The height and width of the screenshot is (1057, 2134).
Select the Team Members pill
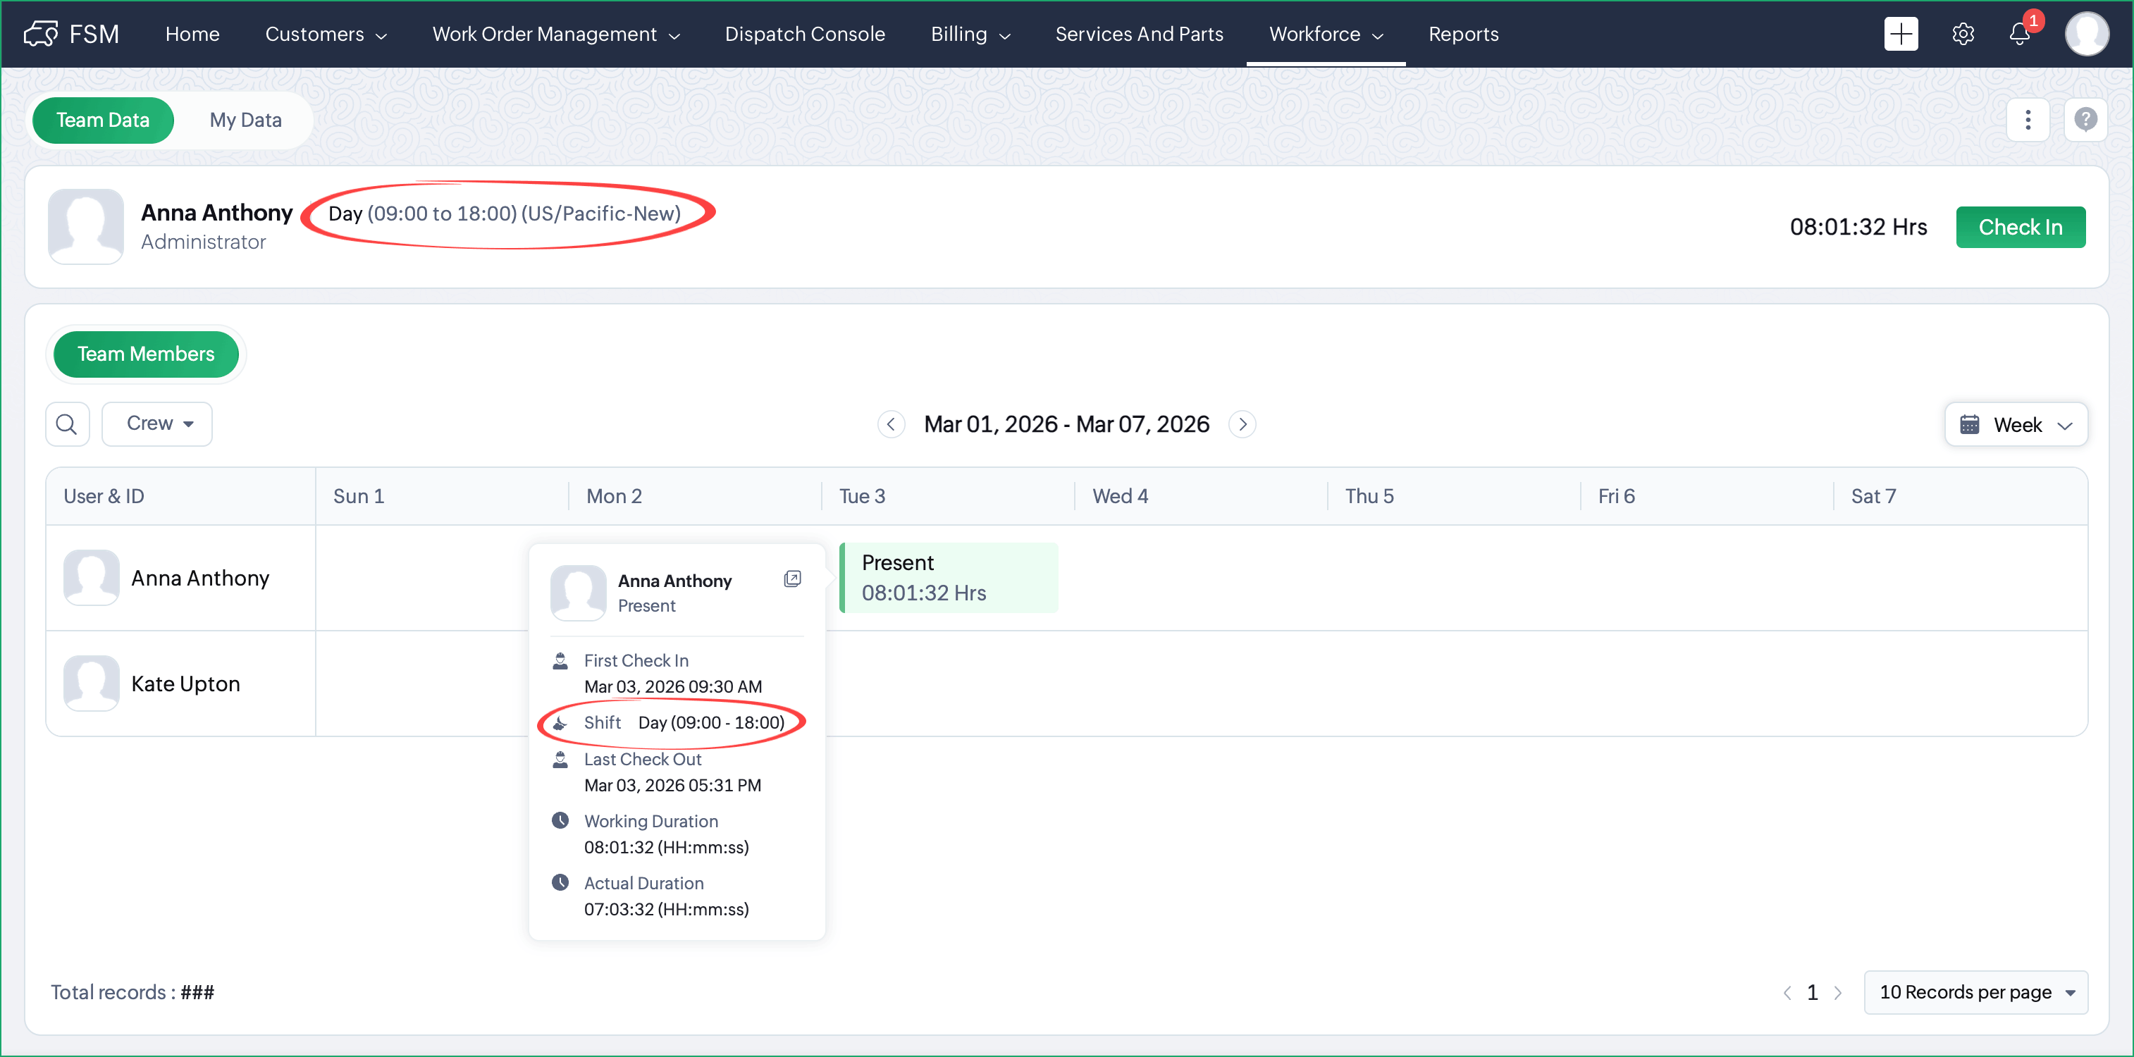click(146, 354)
